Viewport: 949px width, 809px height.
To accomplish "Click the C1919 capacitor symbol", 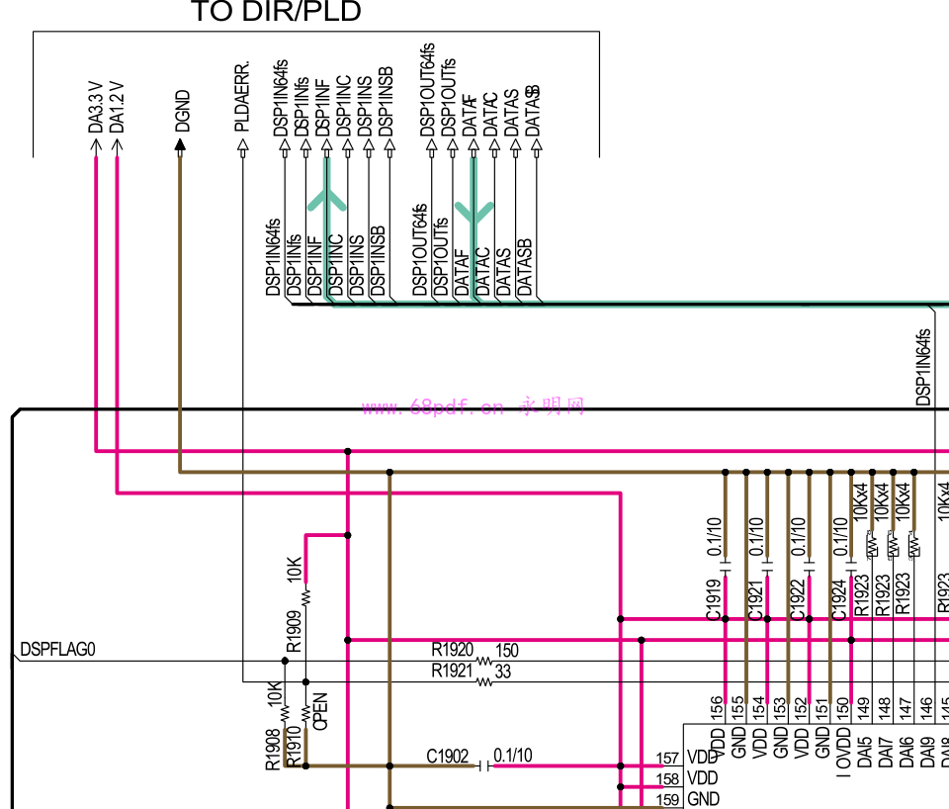I will (x=726, y=571).
